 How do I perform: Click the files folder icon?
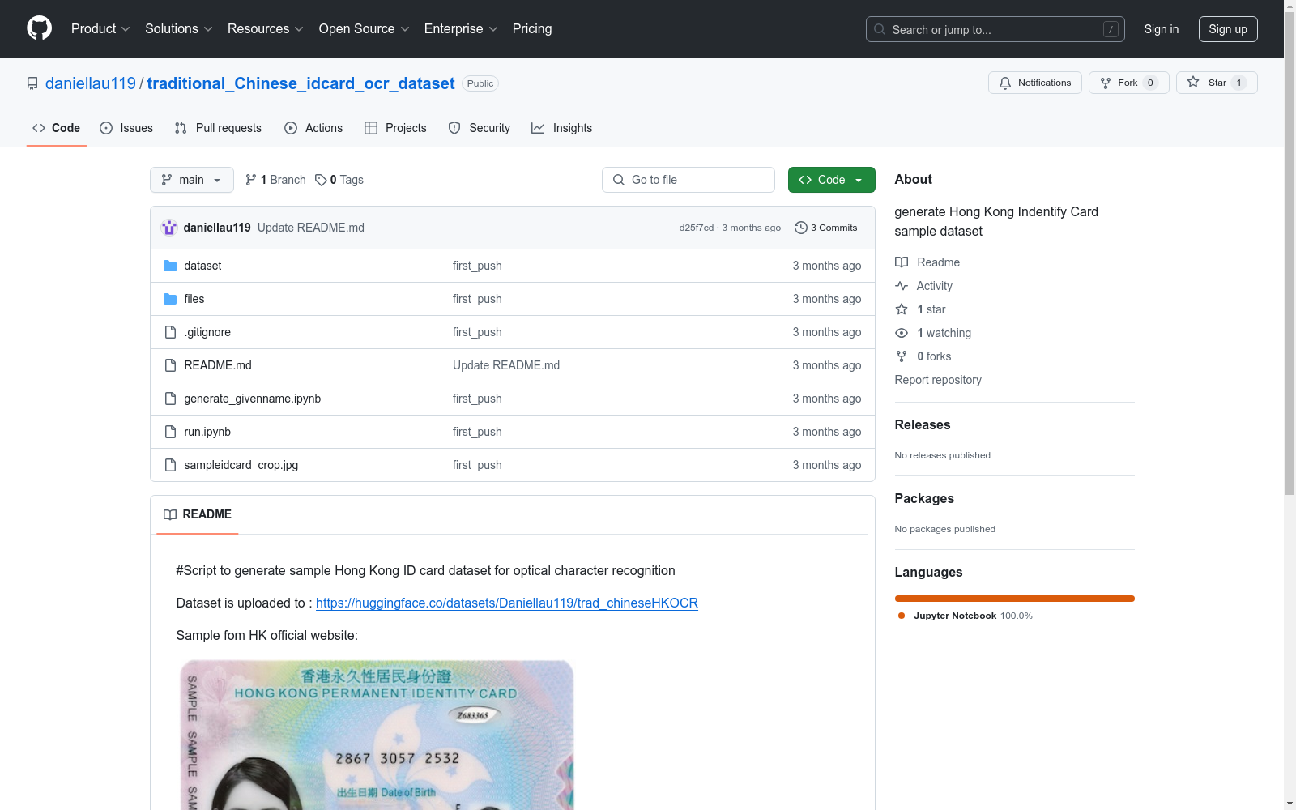[x=170, y=299]
